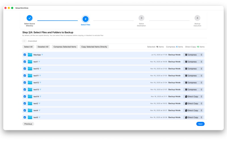Uncheck the test13 folder checkbox
The image size is (227, 141).
pos(25,89)
